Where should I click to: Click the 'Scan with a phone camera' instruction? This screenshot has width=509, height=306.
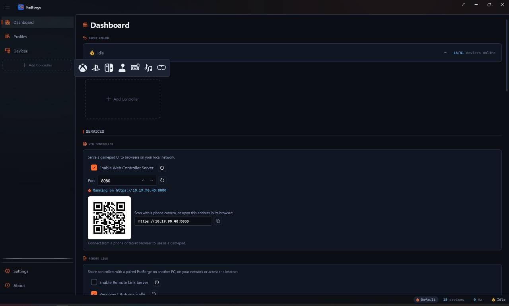click(183, 213)
